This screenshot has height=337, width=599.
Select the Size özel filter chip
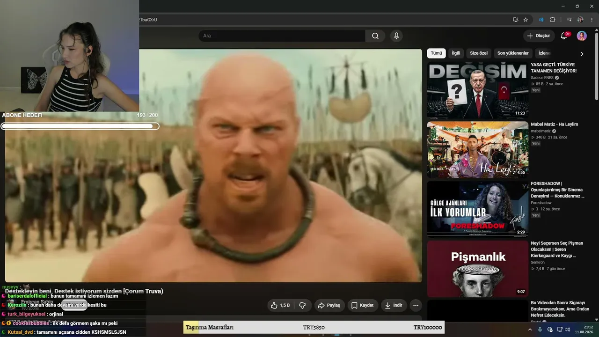[x=479, y=53]
